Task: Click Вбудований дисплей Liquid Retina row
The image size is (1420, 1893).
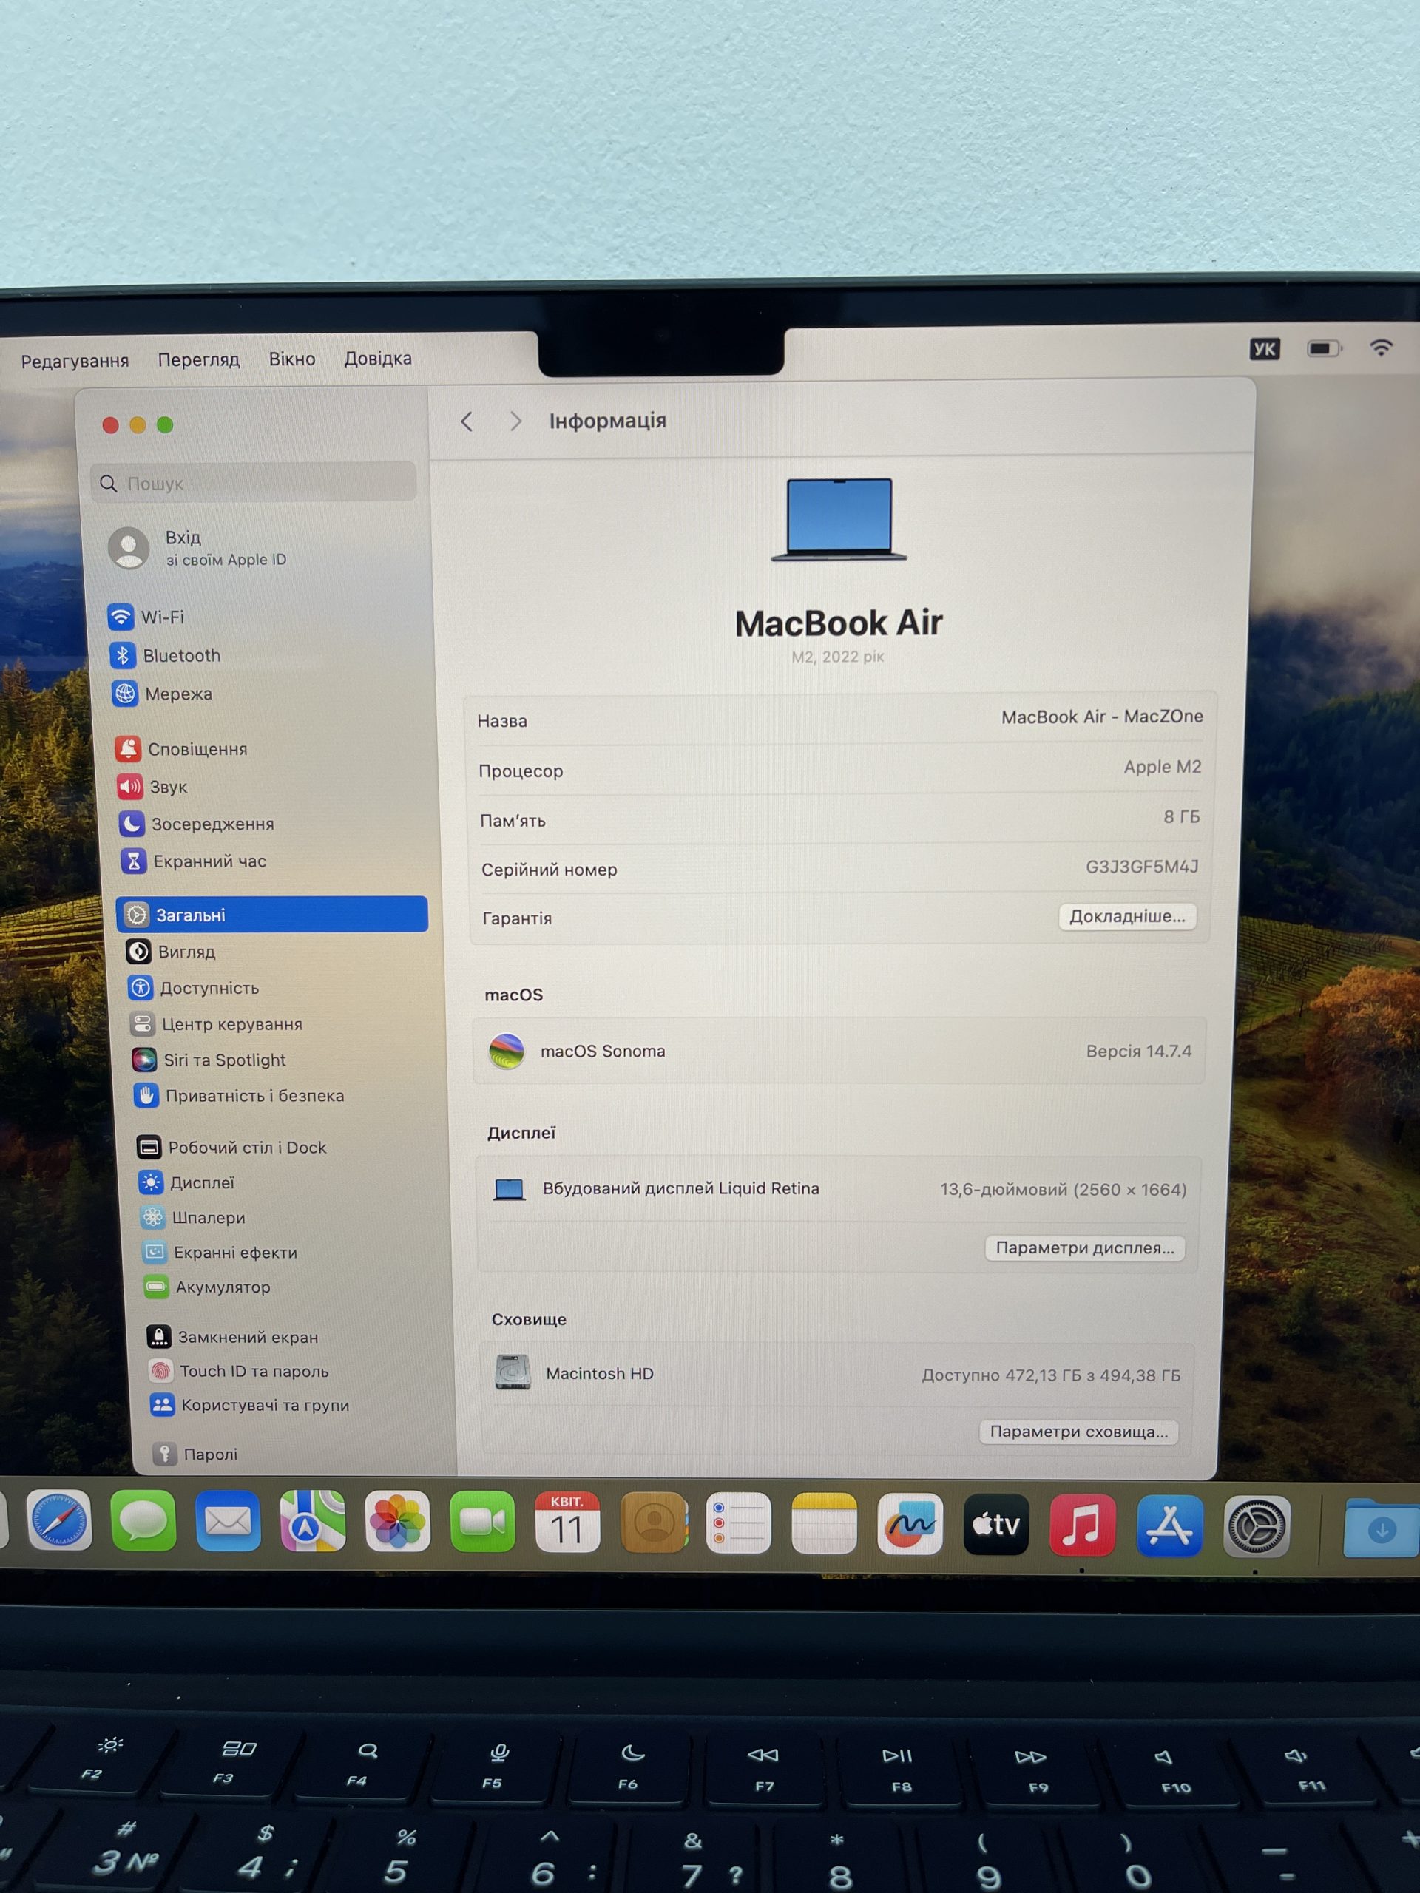Action: coord(839,1189)
